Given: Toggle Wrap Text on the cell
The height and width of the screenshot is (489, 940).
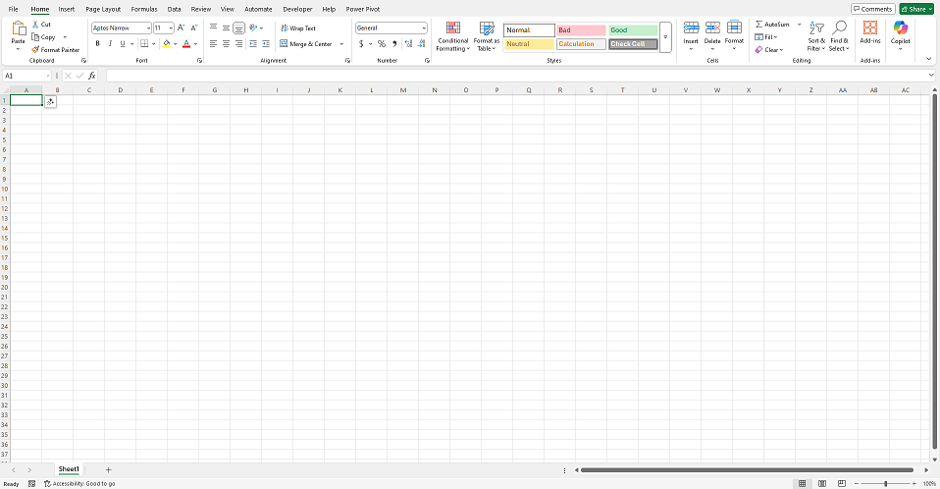Looking at the screenshot, I should coord(298,28).
